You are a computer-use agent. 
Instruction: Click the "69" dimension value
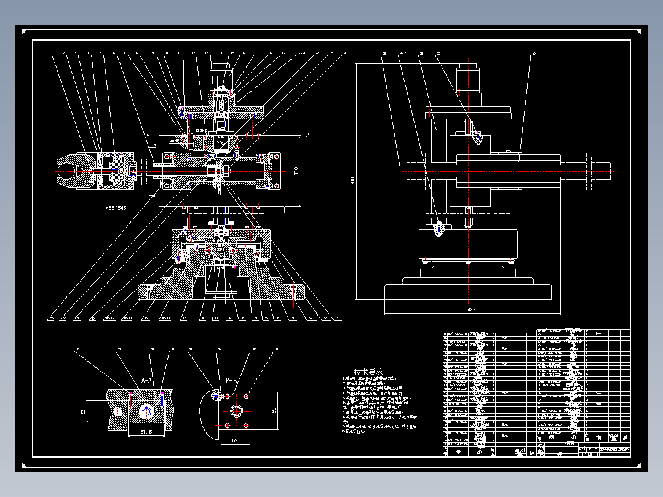coord(235,440)
